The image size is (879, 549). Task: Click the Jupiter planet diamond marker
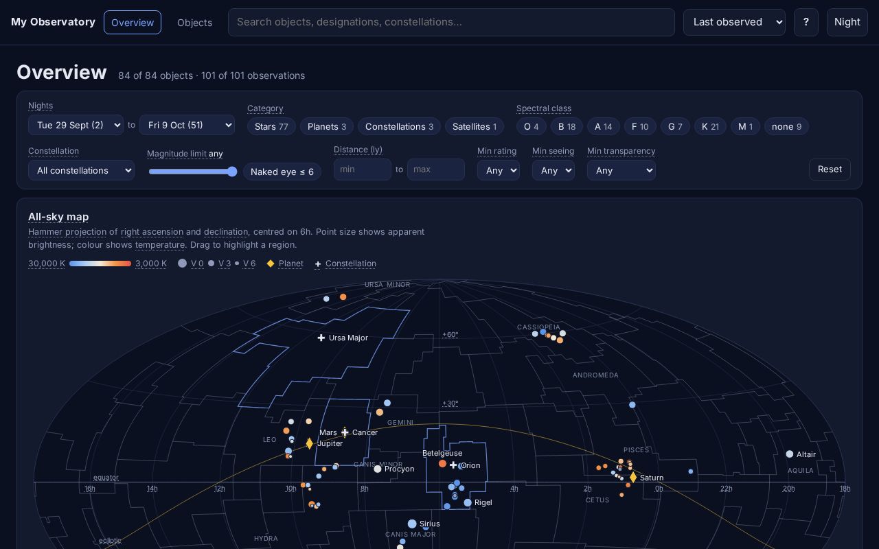pos(310,443)
